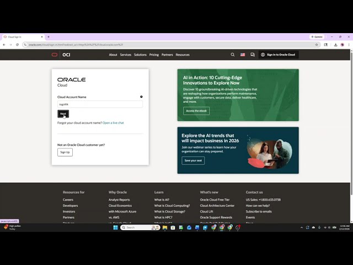Open the OCI header link

pos(66,55)
